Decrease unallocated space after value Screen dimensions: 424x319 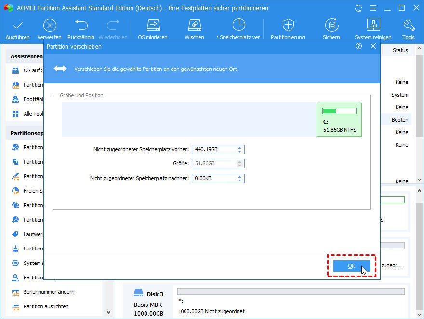click(x=239, y=180)
